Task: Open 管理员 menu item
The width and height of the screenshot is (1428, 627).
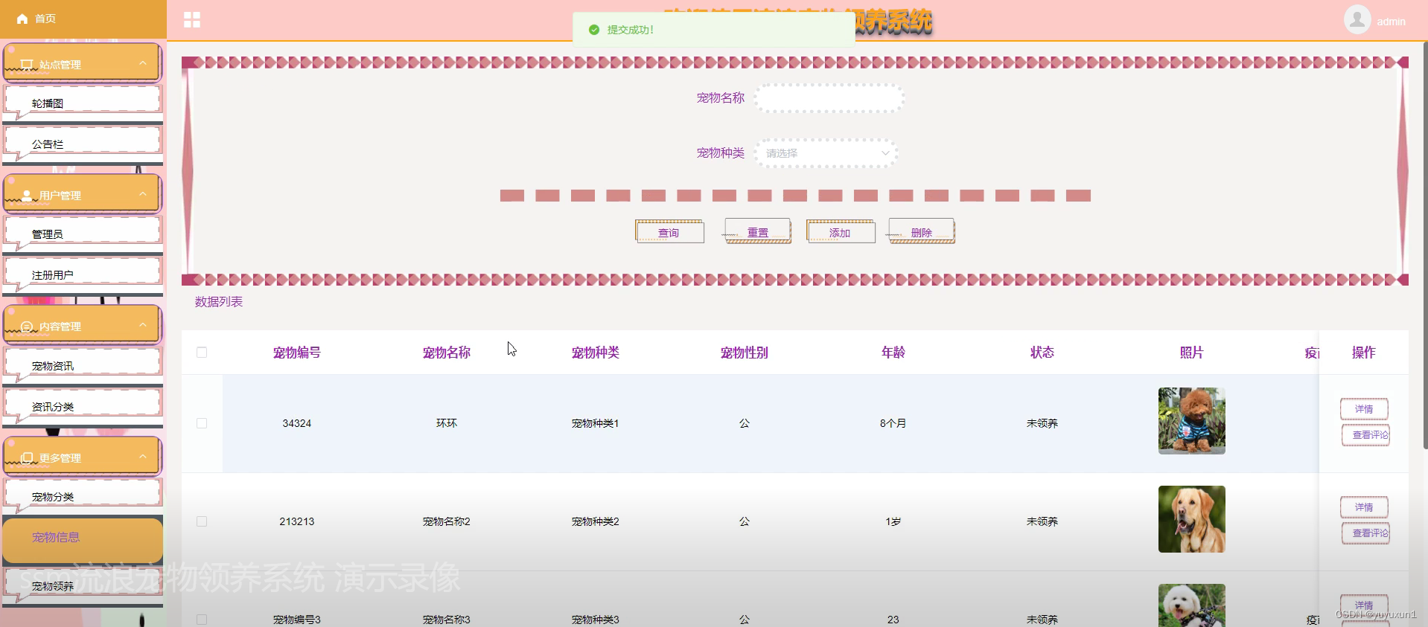Action: pyautogui.click(x=83, y=234)
